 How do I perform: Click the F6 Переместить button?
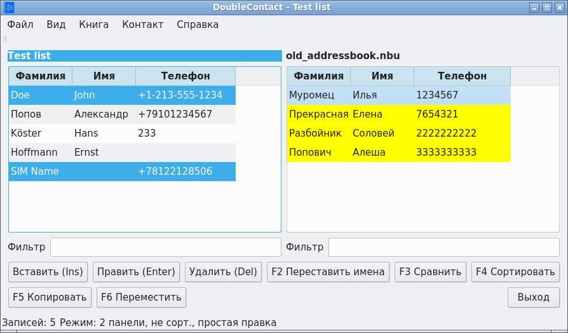click(x=141, y=297)
